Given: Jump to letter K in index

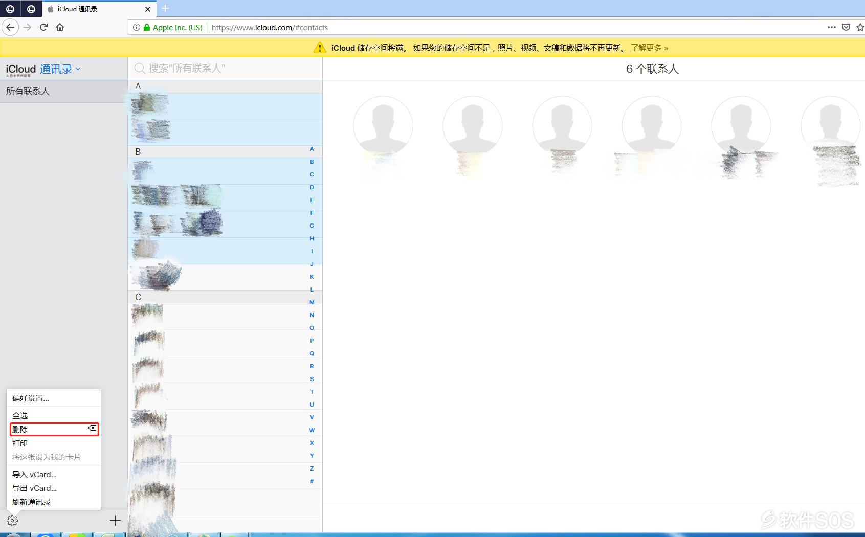Looking at the screenshot, I should (312, 277).
